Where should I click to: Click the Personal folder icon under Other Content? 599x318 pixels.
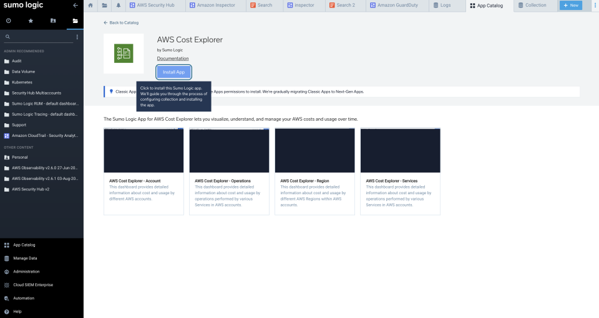coord(6,157)
